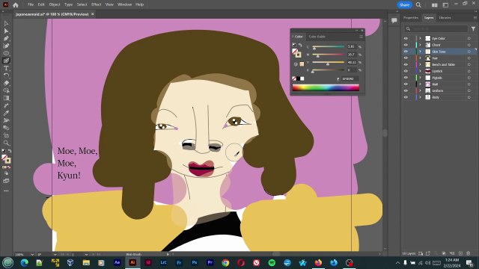Open the zoom level dropdown
Screen dimensions: 479x269
(x=32, y=254)
